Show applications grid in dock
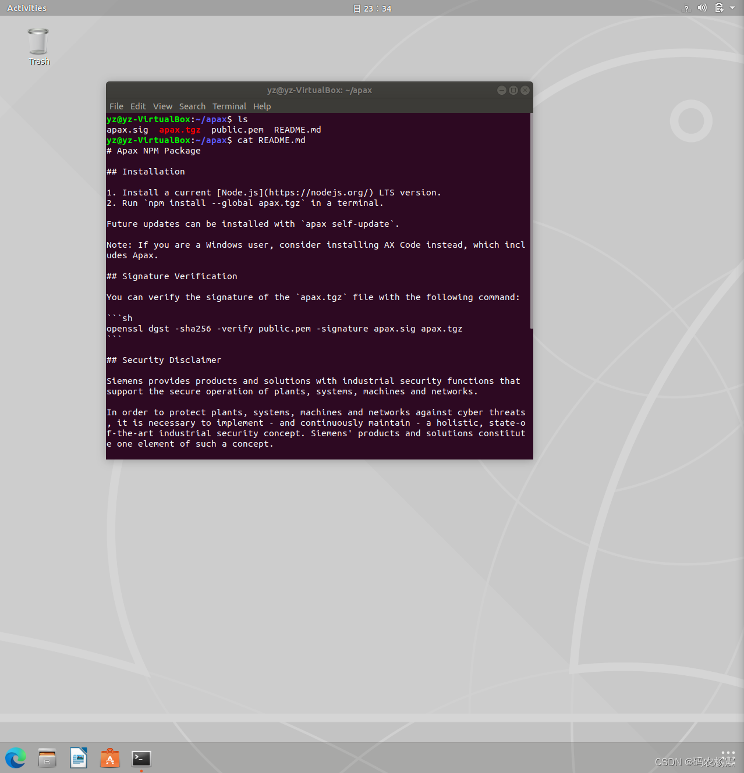Image resolution: width=744 pixels, height=773 pixels. pos(728,757)
